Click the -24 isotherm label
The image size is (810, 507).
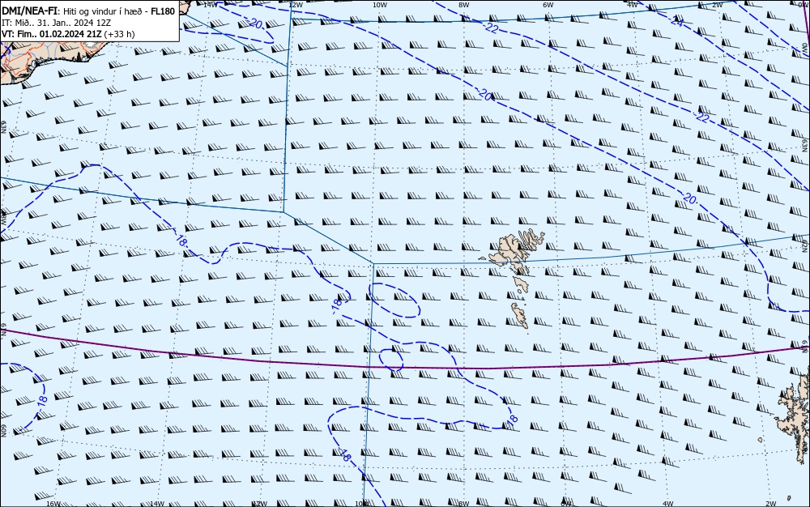676,20
